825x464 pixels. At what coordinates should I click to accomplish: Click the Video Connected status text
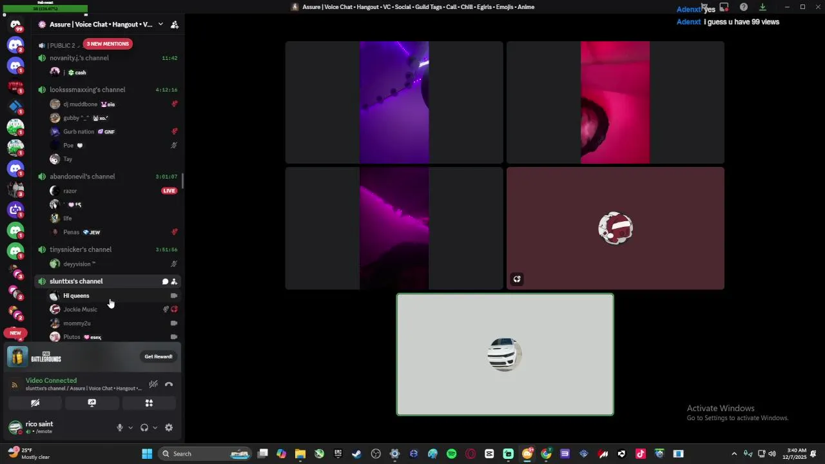click(51, 381)
